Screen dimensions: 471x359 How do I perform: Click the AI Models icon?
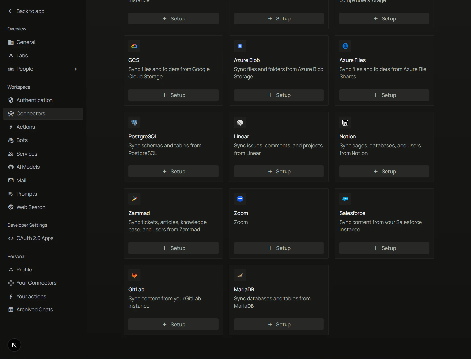11,167
